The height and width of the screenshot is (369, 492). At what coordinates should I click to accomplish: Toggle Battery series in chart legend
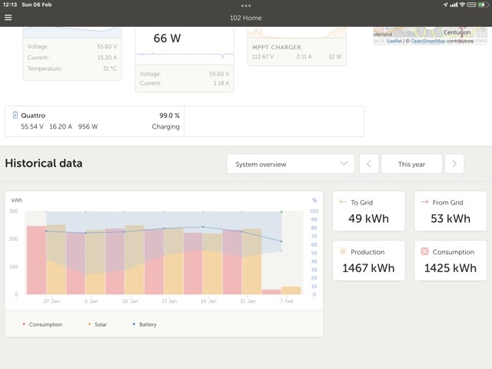point(145,324)
